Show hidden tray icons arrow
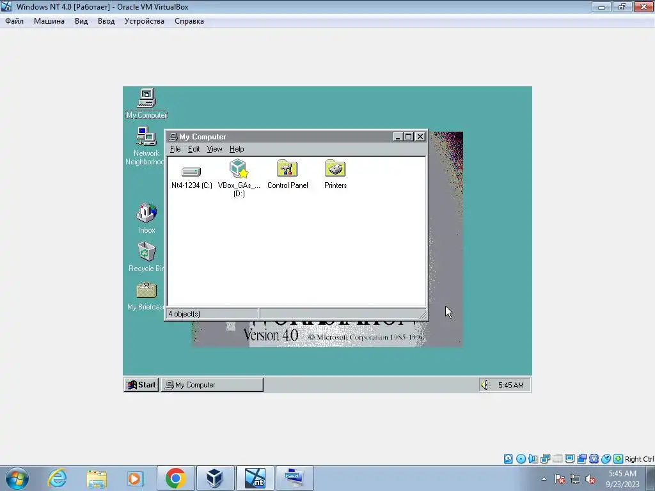The image size is (655, 491). 544,479
